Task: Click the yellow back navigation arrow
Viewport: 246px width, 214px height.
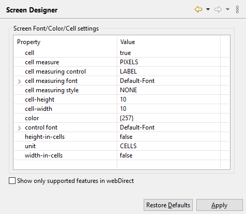Action: [198, 9]
